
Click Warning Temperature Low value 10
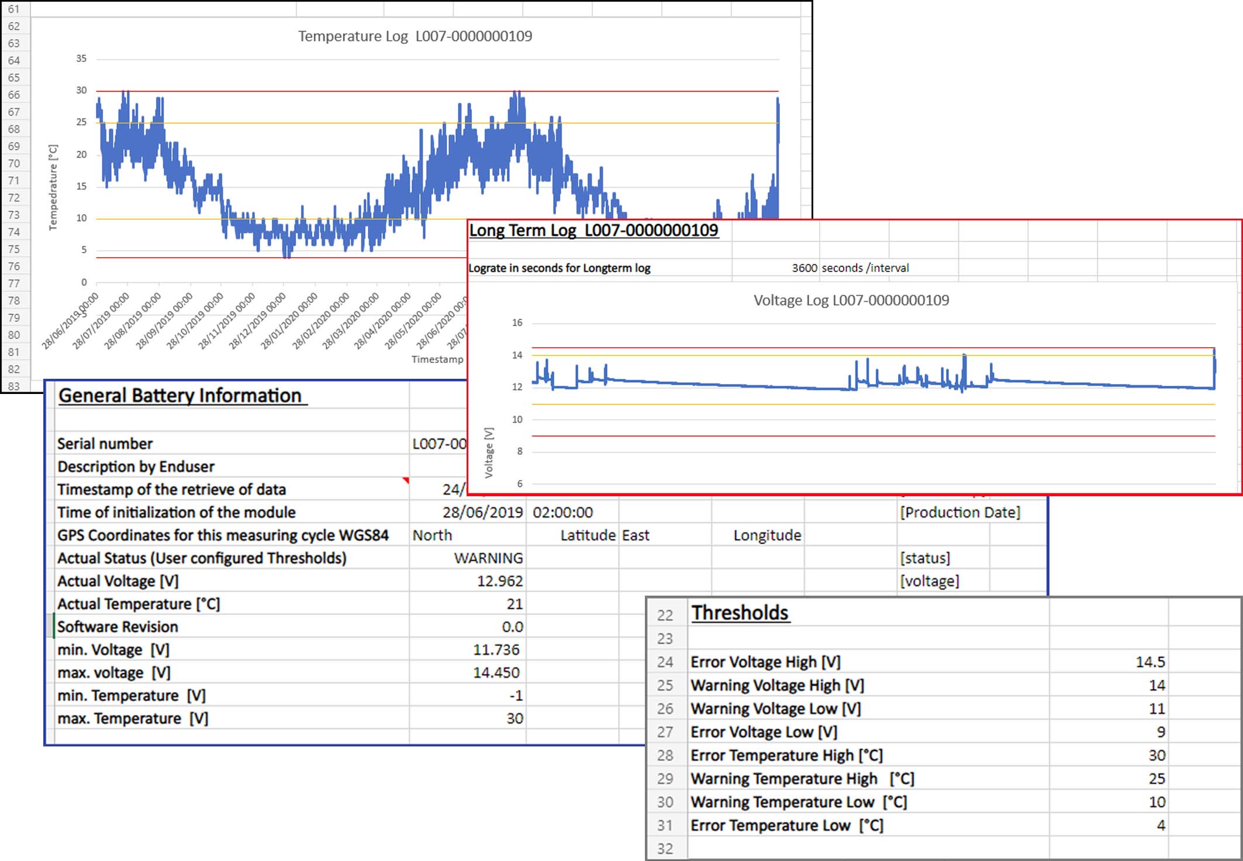1156,802
